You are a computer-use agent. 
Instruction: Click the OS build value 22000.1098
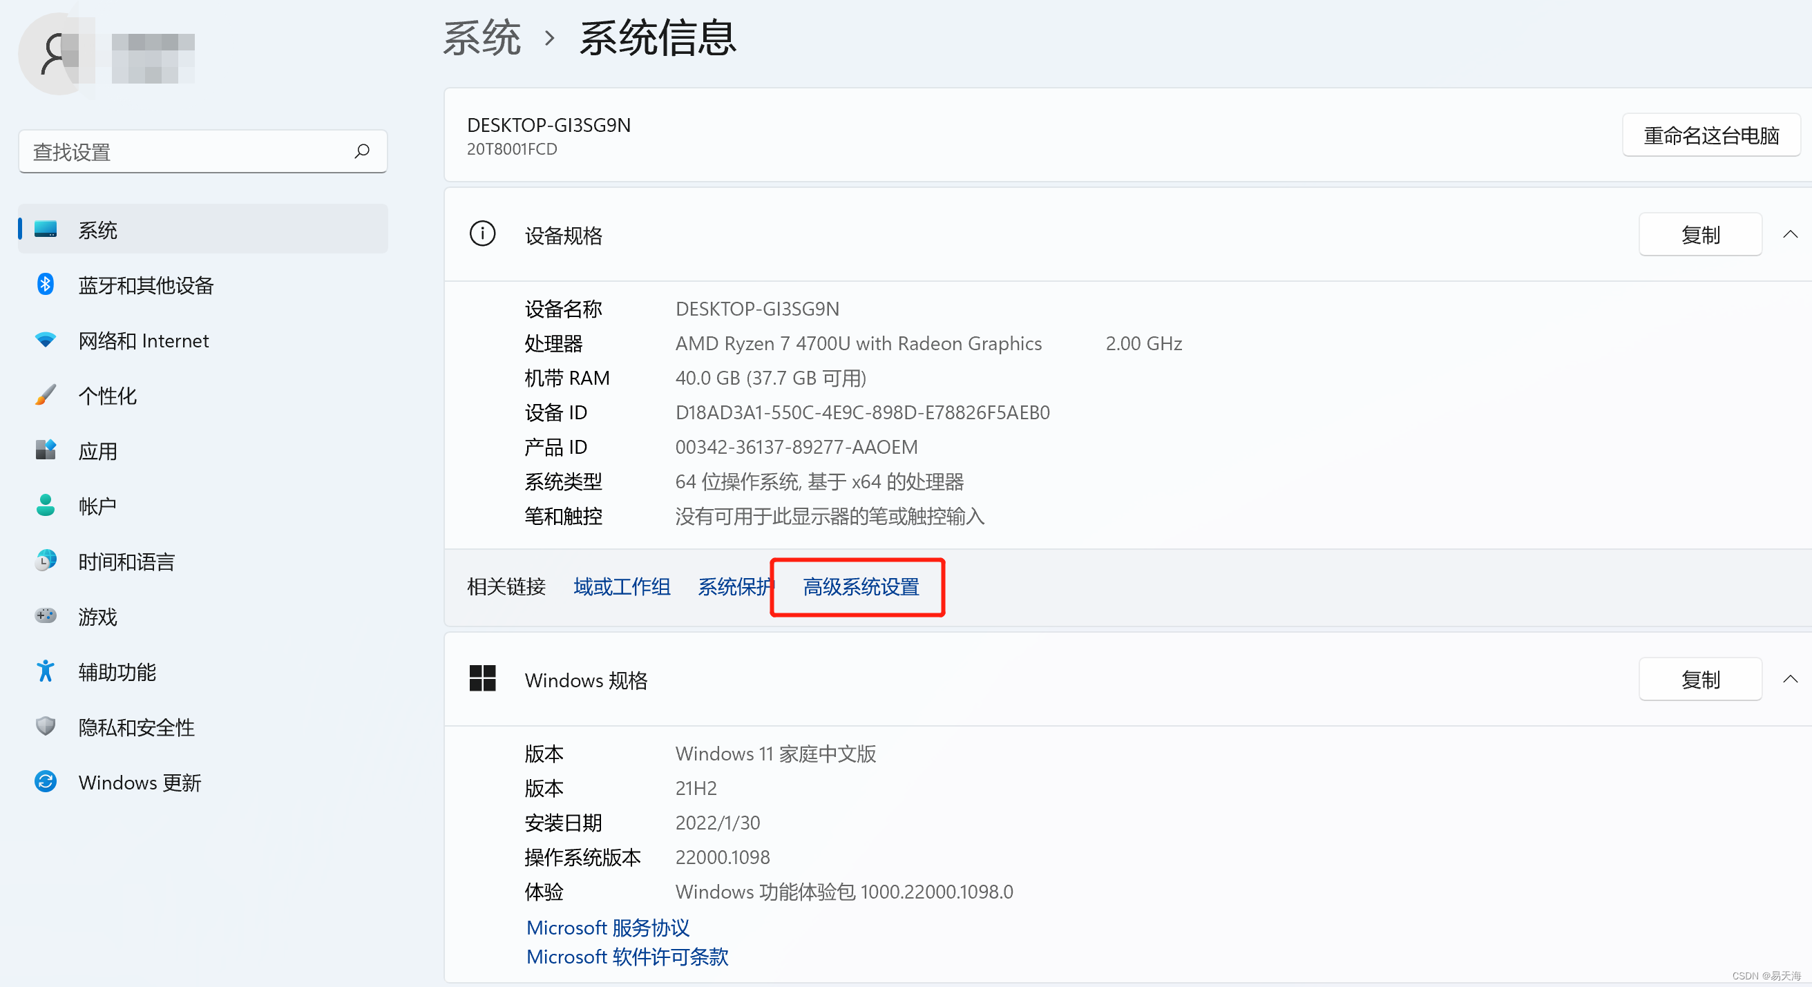[723, 857]
